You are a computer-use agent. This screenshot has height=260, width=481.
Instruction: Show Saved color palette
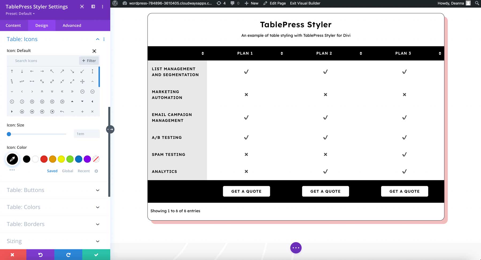[52, 171]
